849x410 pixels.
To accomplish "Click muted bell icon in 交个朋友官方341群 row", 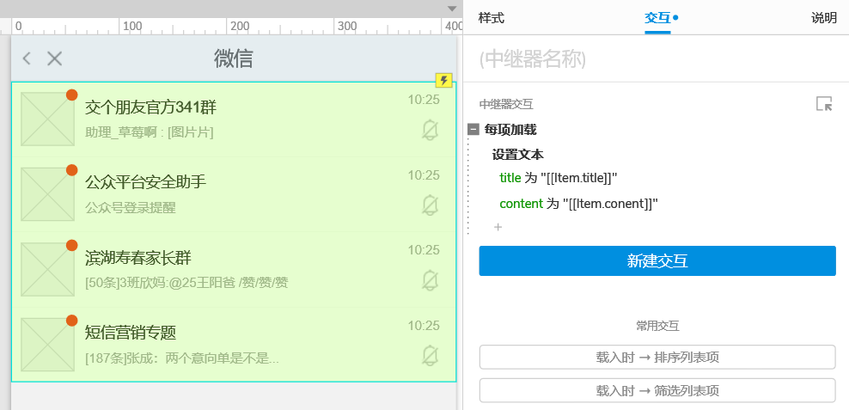I will (430, 131).
